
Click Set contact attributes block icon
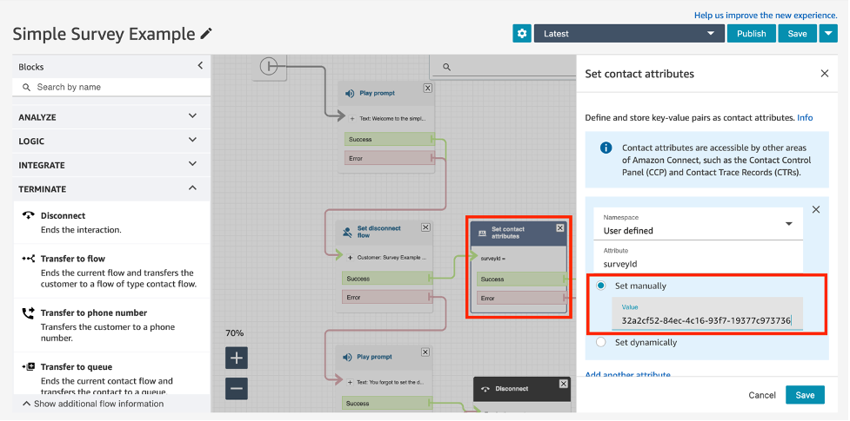tap(482, 234)
